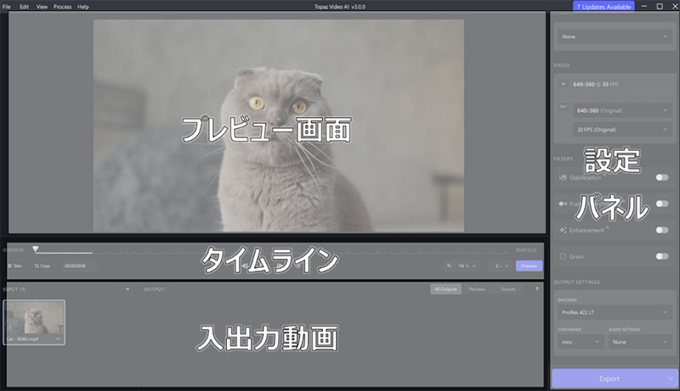Open the ProRes 422 LT encoder dropdown
Image resolution: width=680 pixels, height=391 pixels.
click(x=615, y=312)
